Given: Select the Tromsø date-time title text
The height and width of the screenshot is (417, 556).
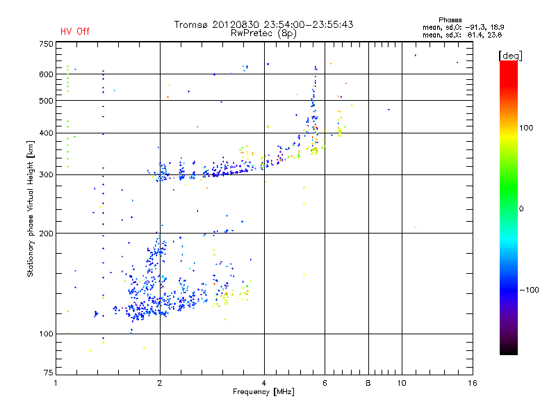Looking at the screenshot, I should (263, 24).
